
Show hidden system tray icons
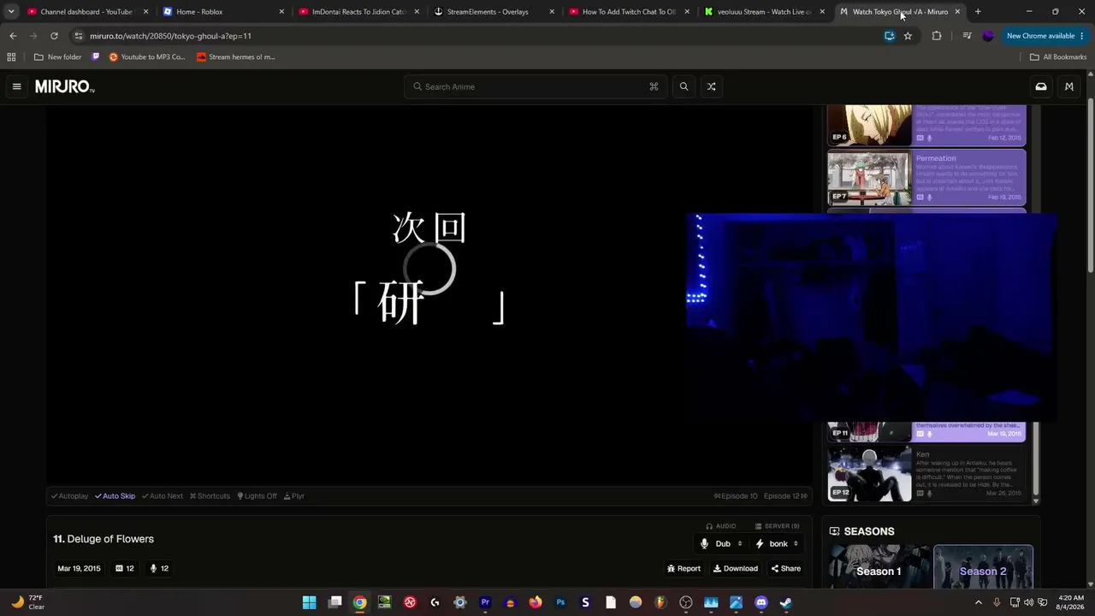pyautogui.click(x=979, y=602)
